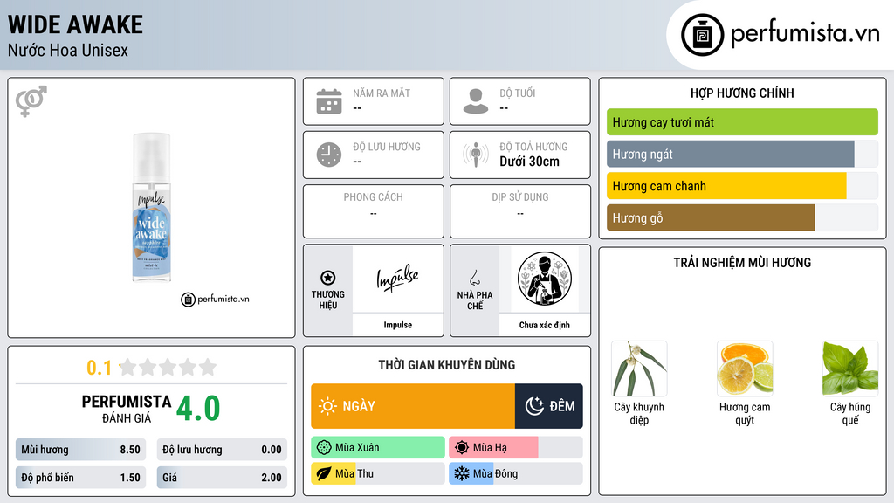Click the Impulse brand name label
This screenshot has height=503, width=894.
397,325
